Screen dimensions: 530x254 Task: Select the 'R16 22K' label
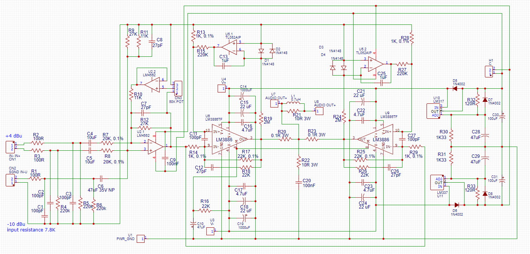click(205, 203)
